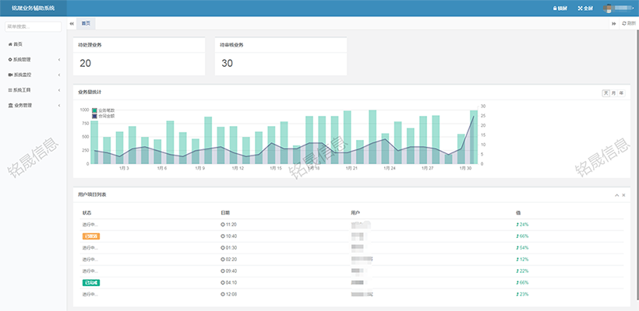639x311 pixels.
Task: Click the 日期 column header
Action: pyautogui.click(x=225, y=212)
